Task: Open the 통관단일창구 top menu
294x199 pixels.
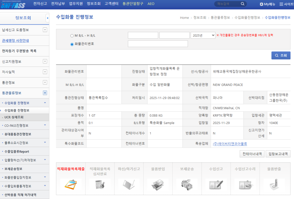Action: point(133,4)
